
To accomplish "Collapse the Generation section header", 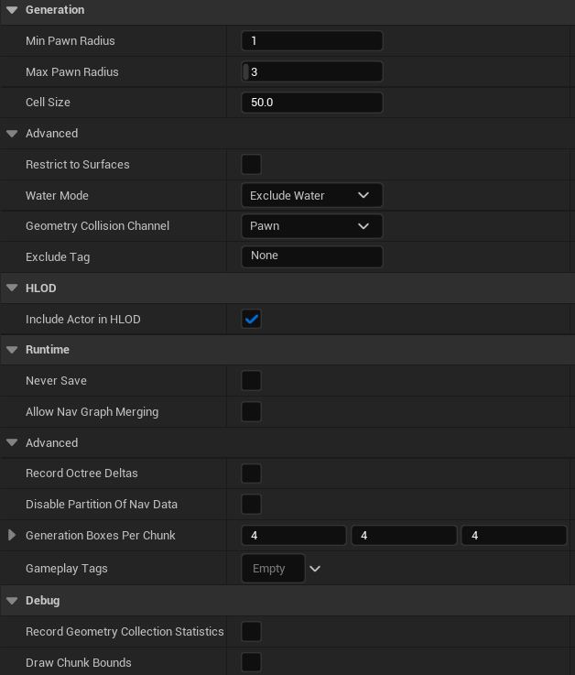I will click(12, 10).
